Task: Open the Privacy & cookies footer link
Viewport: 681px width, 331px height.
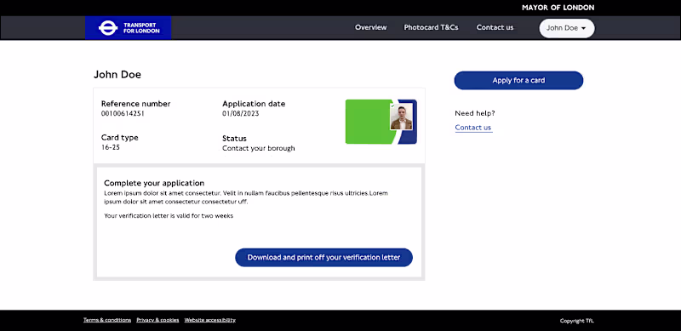Action: (157, 320)
